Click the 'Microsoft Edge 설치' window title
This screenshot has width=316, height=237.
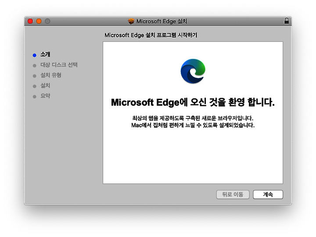click(x=162, y=21)
